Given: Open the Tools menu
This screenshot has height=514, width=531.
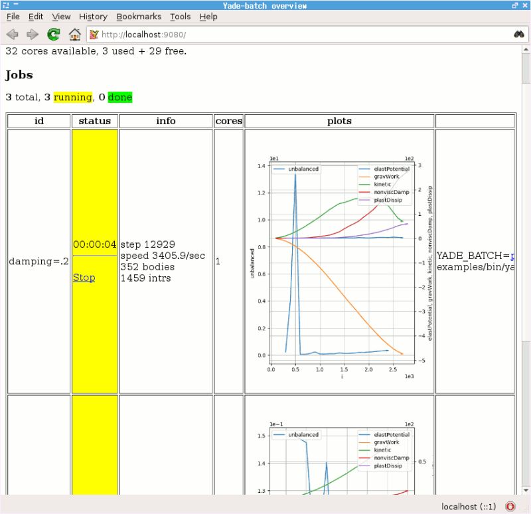Looking at the screenshot, I should [x=180, y=17].
